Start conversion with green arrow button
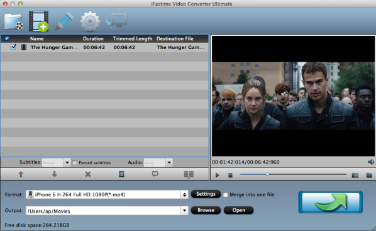 (x=331, y=202)
